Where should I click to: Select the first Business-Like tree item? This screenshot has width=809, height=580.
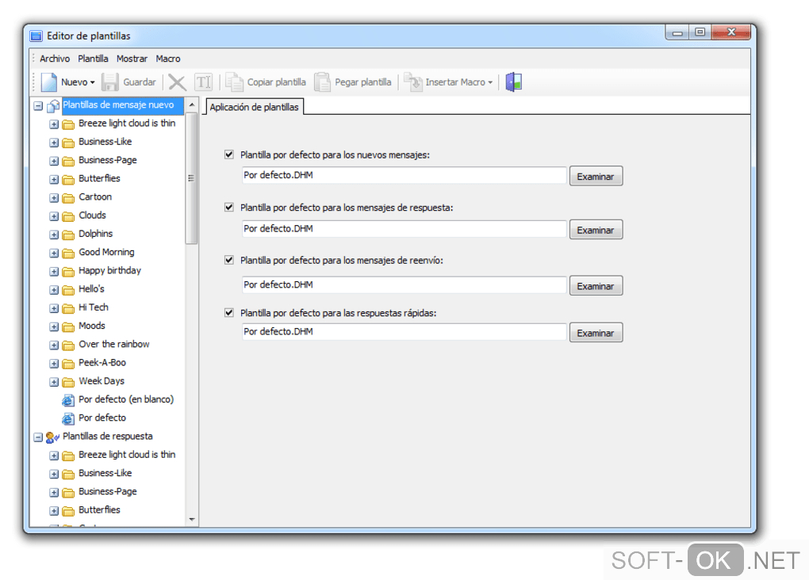tap(105, 142)
